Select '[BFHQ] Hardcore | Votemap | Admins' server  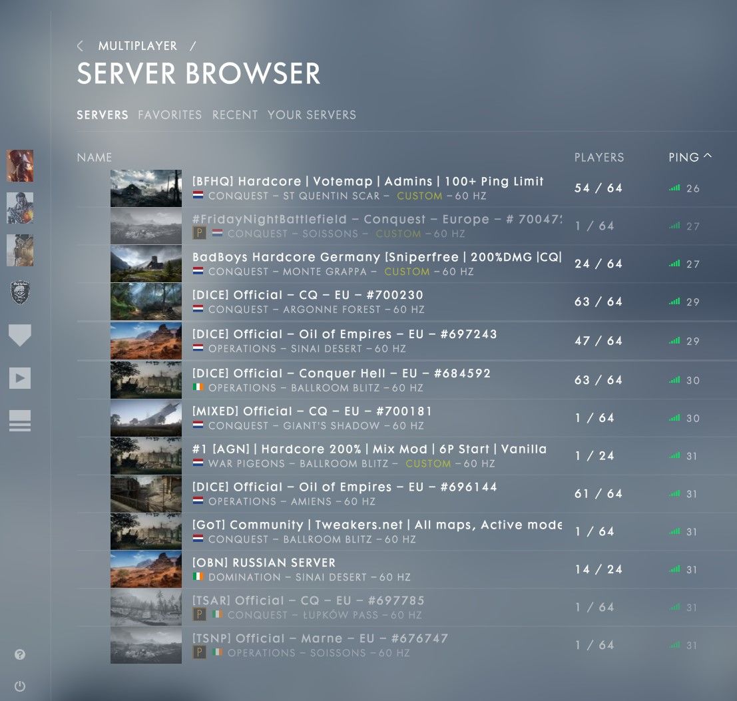[407, 188]
